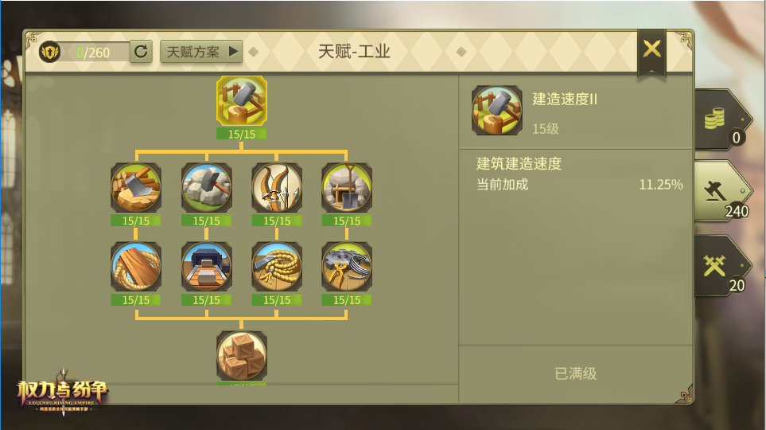Viewport: 766px width, 430px height.
Task: Reset talent points with refresh button
Action: [141, 52]
